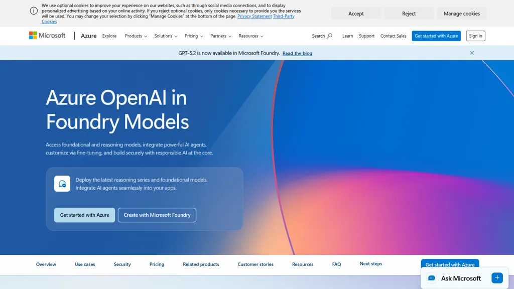Open the Learn link
The height and width of the screenshot is (289, 514).
click(x=347, y=36)
